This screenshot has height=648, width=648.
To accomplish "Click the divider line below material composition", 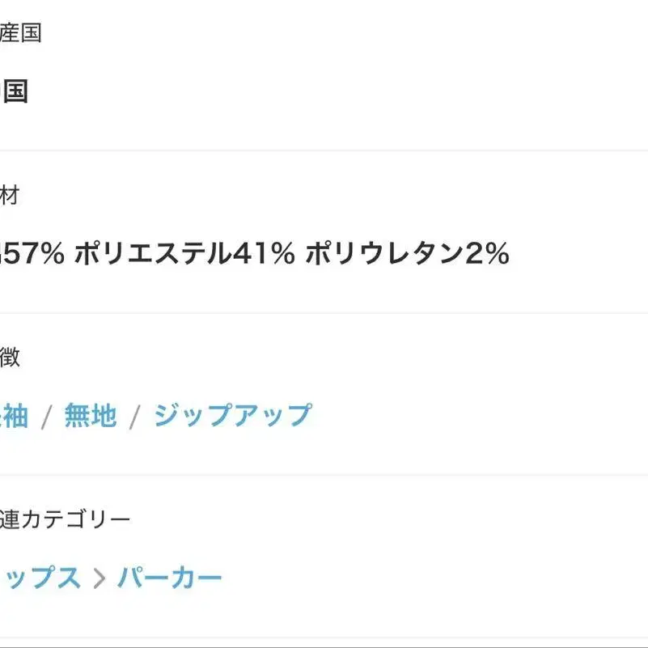I will (324, 313).
